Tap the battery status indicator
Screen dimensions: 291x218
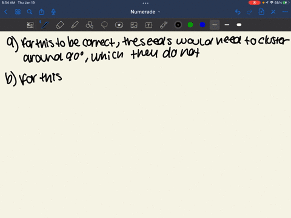tap(286, 2)
